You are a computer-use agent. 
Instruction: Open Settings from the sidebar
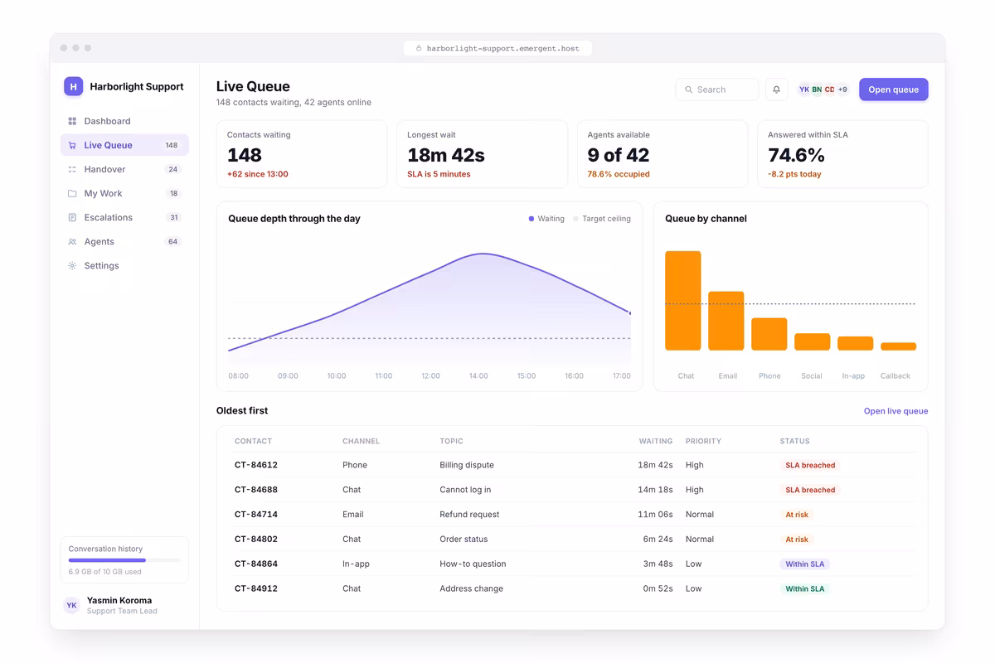124,265
